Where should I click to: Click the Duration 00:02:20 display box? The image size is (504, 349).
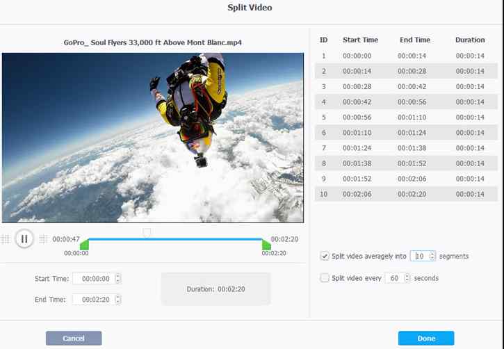(216, 289)
